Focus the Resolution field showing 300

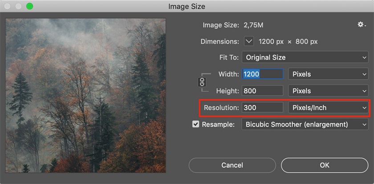pos(262,108)
